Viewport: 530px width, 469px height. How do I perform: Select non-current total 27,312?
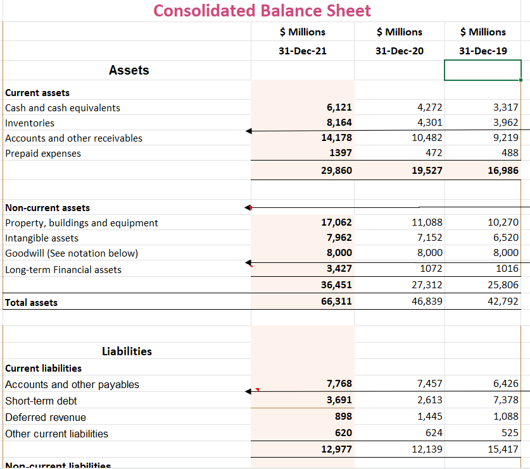[427, 285]
